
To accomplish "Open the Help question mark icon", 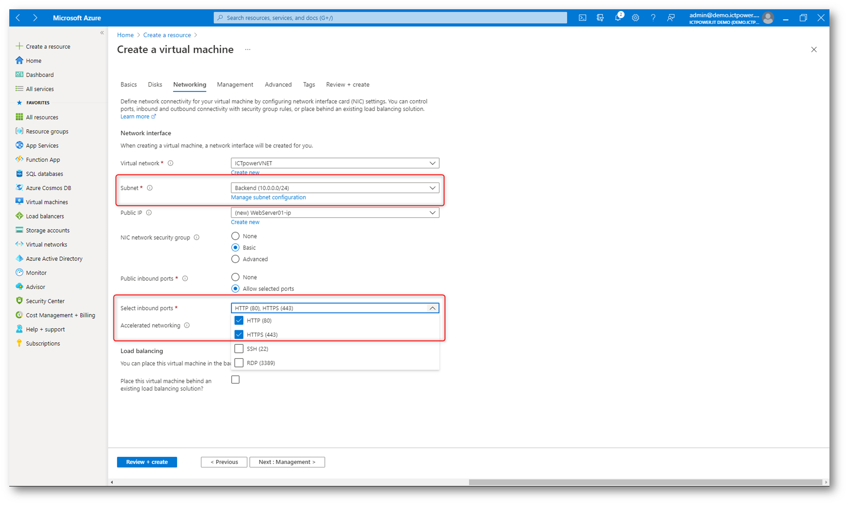I will point(653,18).
